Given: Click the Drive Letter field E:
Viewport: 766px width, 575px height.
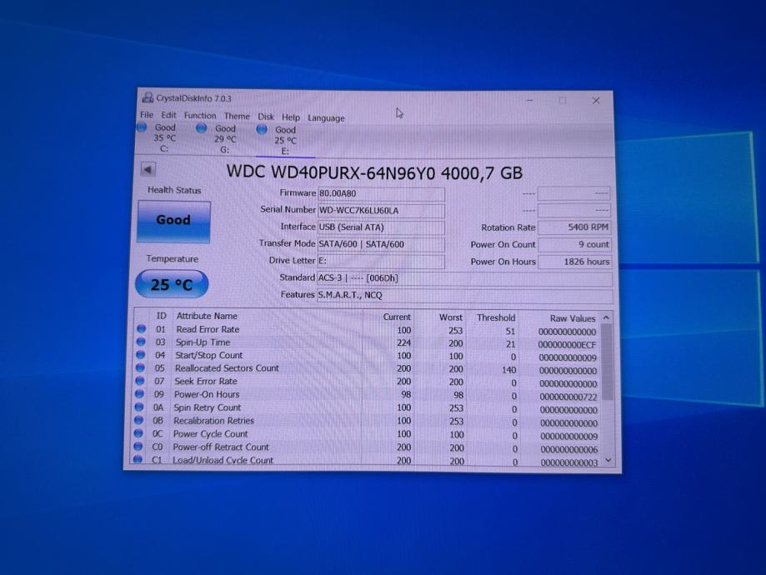Looking at the screenshot, I should click(x=381, y=261).
